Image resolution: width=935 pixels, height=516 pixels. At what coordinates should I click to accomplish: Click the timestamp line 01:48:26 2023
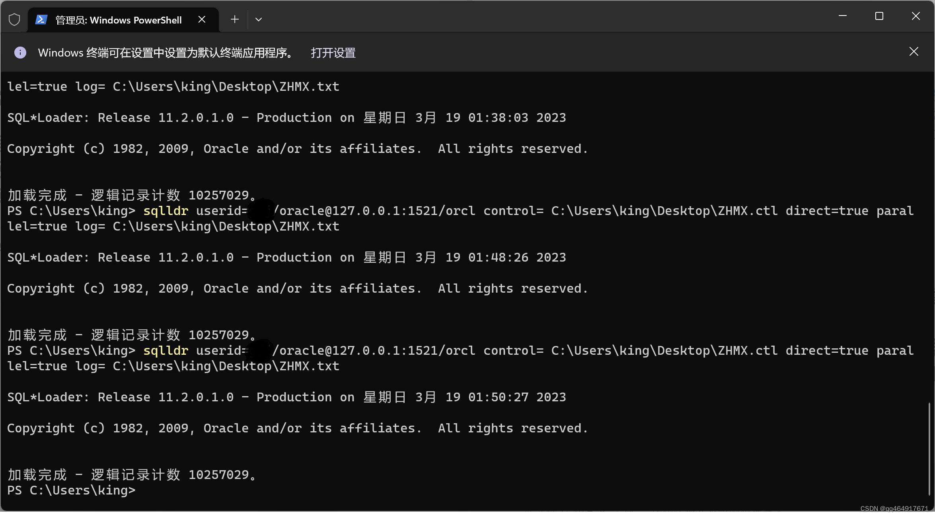286,257
